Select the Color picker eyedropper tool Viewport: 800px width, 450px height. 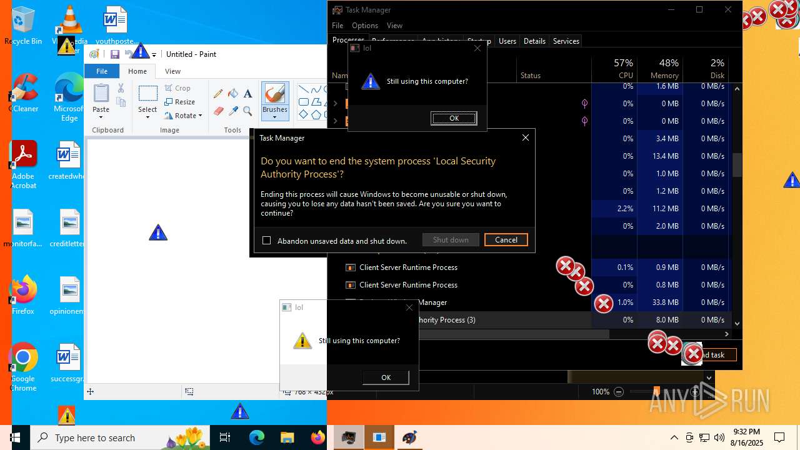click(x=233, y=111)
